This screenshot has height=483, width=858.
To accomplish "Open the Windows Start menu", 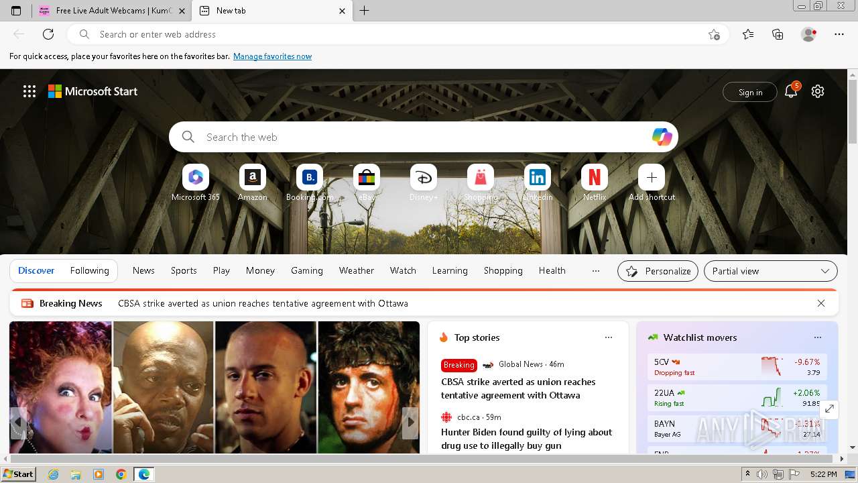I will (18, 474).
